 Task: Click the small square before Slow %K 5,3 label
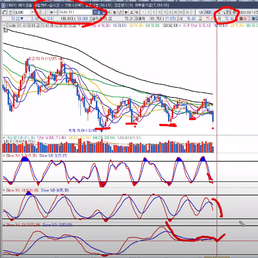pyautogui.click(x=4, y=155)
